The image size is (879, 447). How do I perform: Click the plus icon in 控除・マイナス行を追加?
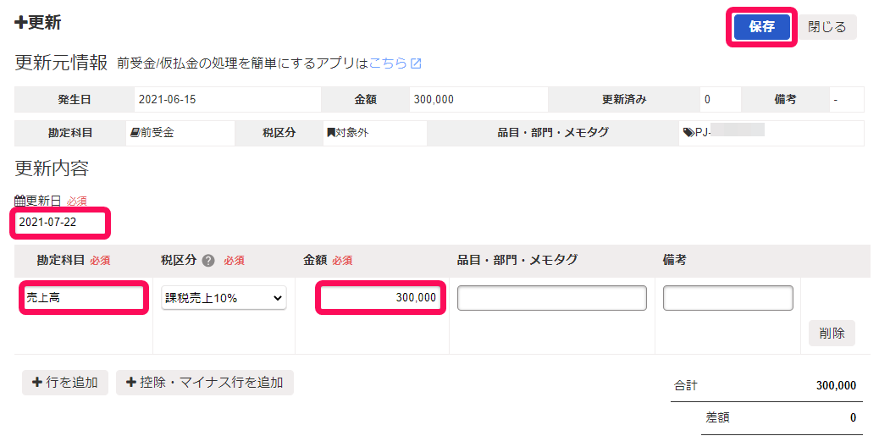point(131,383)
